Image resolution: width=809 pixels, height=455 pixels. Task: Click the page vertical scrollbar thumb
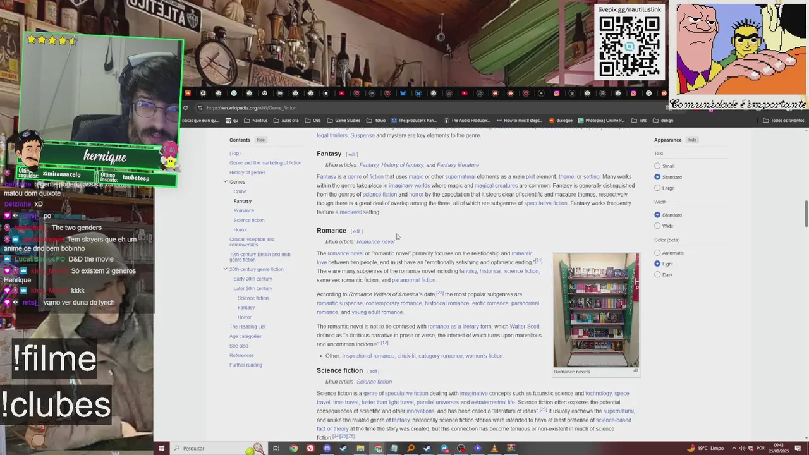pyautogui.click(x=806, y=214)
